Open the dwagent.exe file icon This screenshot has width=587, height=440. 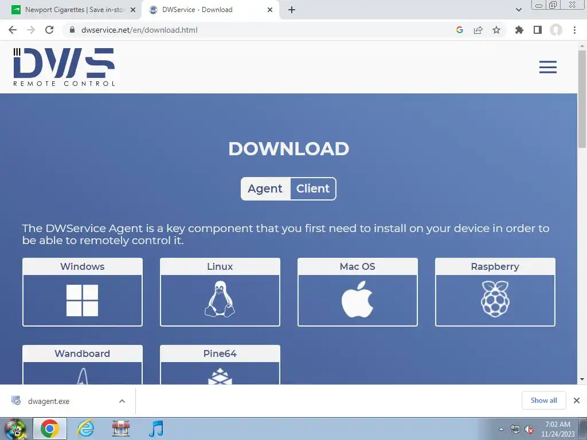(16, 400)
